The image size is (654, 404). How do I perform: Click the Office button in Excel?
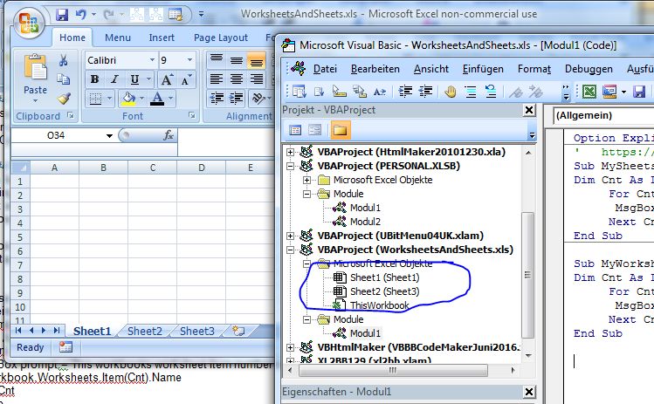coord(28,23)
